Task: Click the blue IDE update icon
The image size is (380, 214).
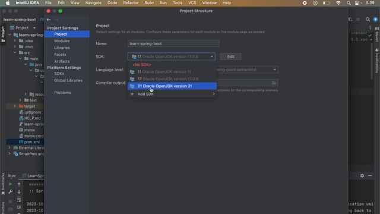Action: tap(375, 20)
